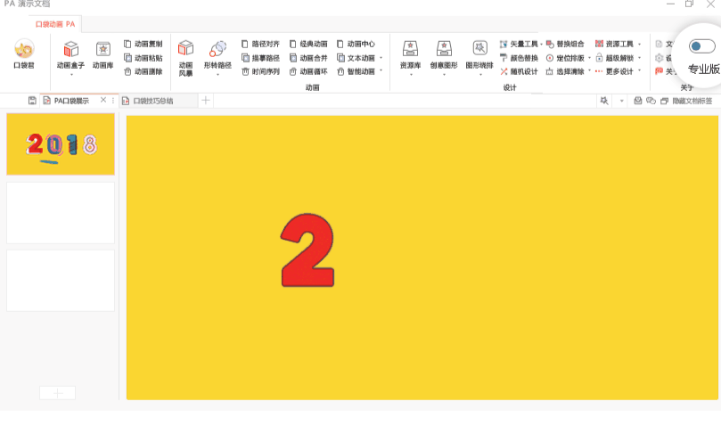Click 动画粘贴 to paste animation

143,58
